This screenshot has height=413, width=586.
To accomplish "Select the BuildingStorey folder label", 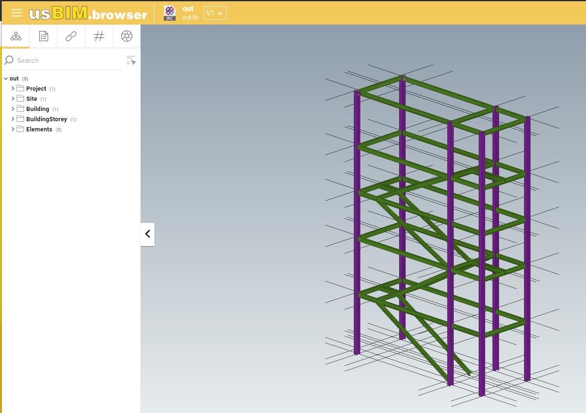I will pyautogui.click(x=46, y=119).
